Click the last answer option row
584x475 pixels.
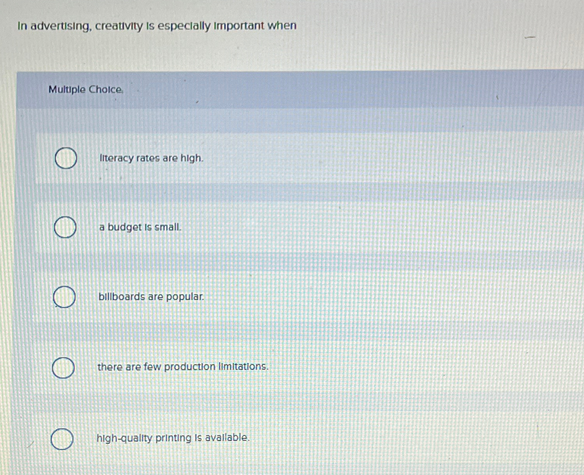[x=274, y=438]
